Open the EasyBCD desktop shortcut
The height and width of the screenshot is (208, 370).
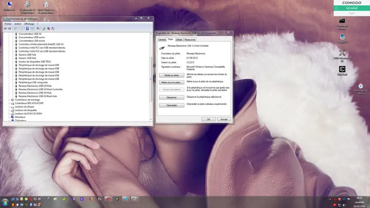(x=342, y=38)
